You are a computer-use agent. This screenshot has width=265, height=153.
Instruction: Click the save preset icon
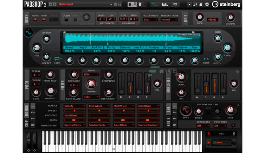115,4
